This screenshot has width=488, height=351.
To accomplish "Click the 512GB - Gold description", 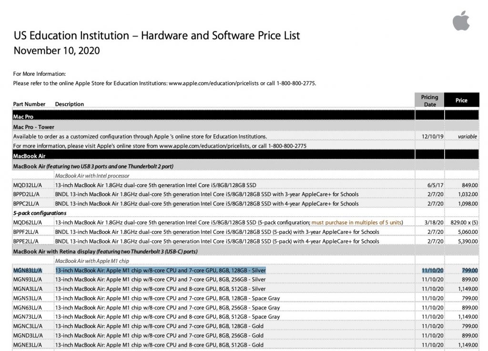I will [x=159, y=345].
